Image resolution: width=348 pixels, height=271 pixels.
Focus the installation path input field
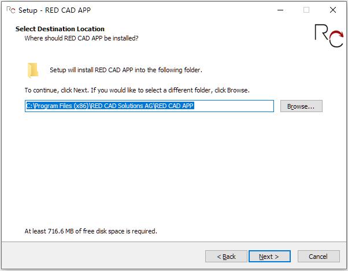coord(149,106)
